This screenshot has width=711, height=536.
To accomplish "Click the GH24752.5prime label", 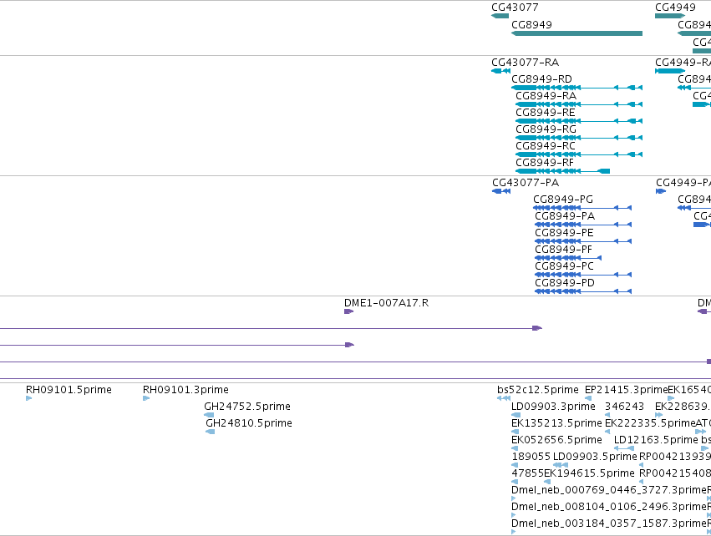I will click(x=247, y=407).
